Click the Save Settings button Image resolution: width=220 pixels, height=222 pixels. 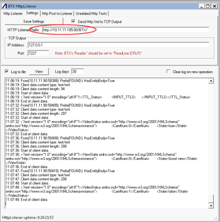(34, 21)
